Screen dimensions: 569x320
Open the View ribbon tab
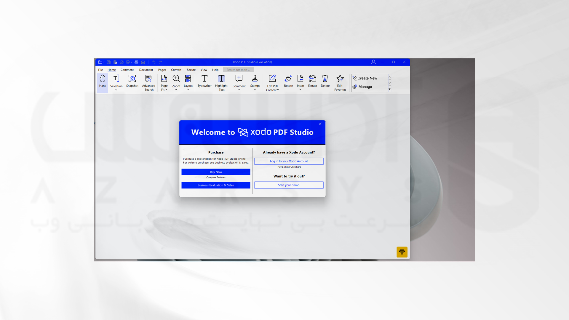pos(204,70)
